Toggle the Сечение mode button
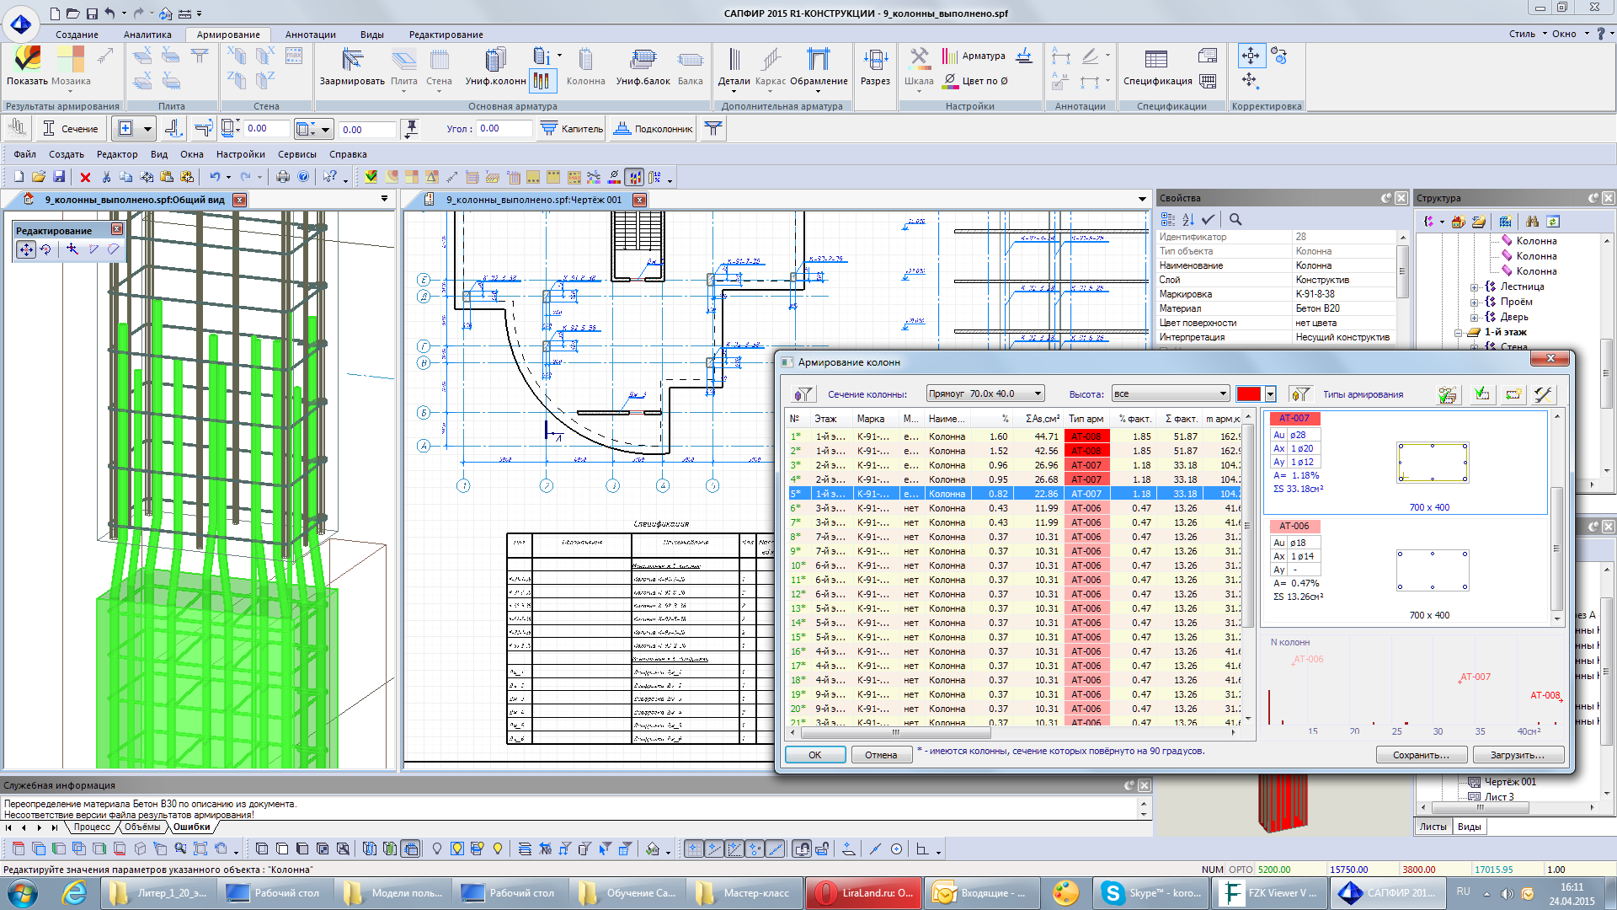 click(71, 129)
